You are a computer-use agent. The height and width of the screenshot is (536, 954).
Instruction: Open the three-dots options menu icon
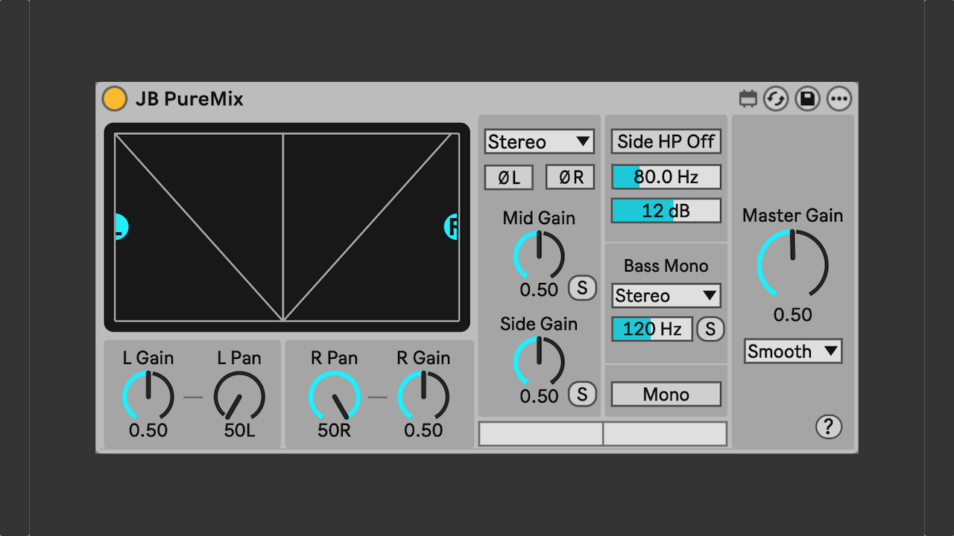pos(839,98)
